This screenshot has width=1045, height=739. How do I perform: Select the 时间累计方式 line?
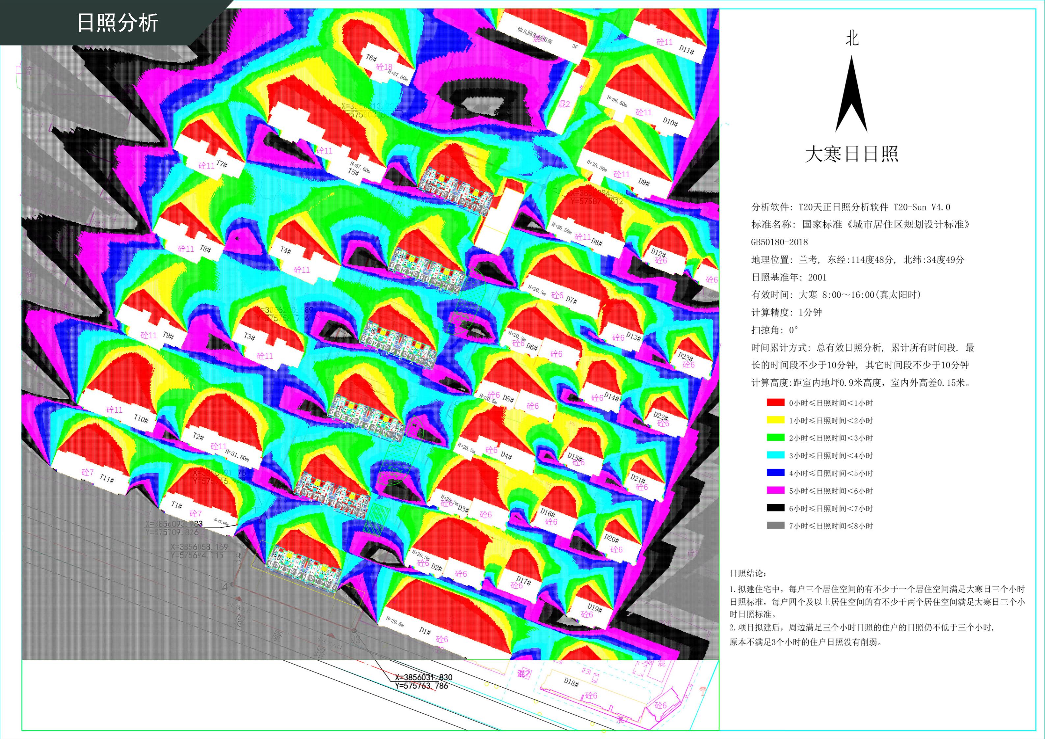pyautogui.click(x=863, y=357)
